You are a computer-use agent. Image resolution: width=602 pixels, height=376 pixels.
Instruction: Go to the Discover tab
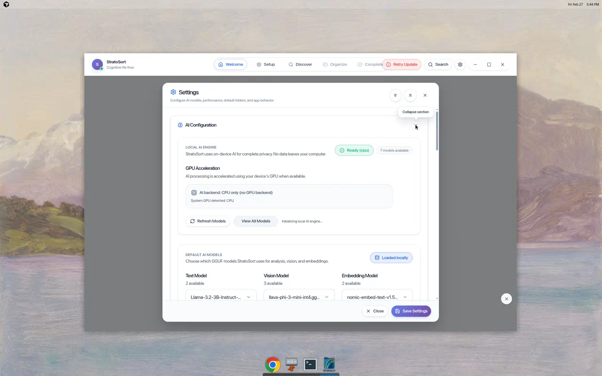pos(300,64)
